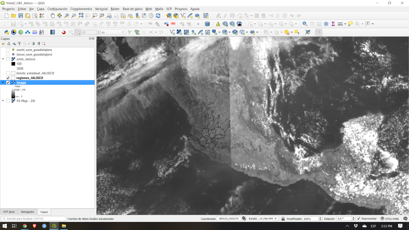
Task: Open the Data Source Manager
Action: pyautogui.click(x=169, y=16)
